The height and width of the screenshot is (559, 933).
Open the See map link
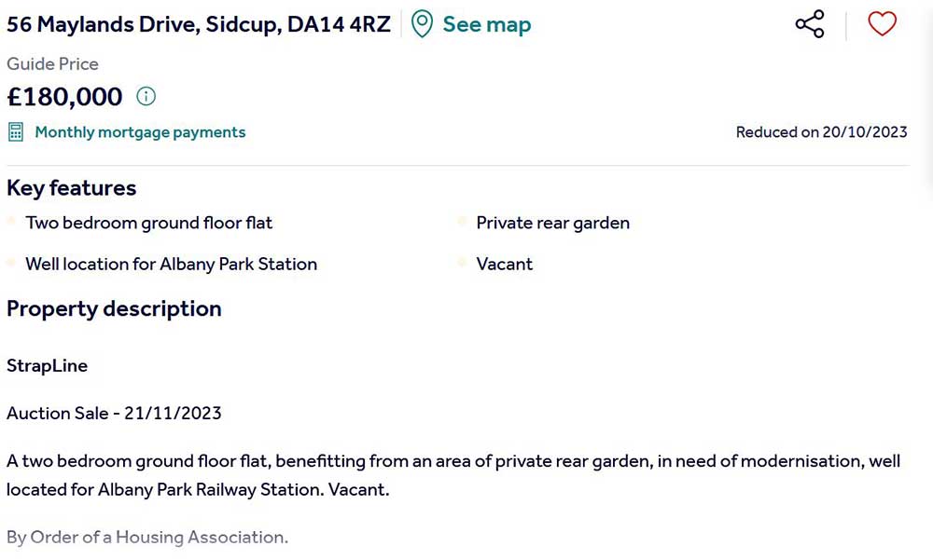coord(486,24)
